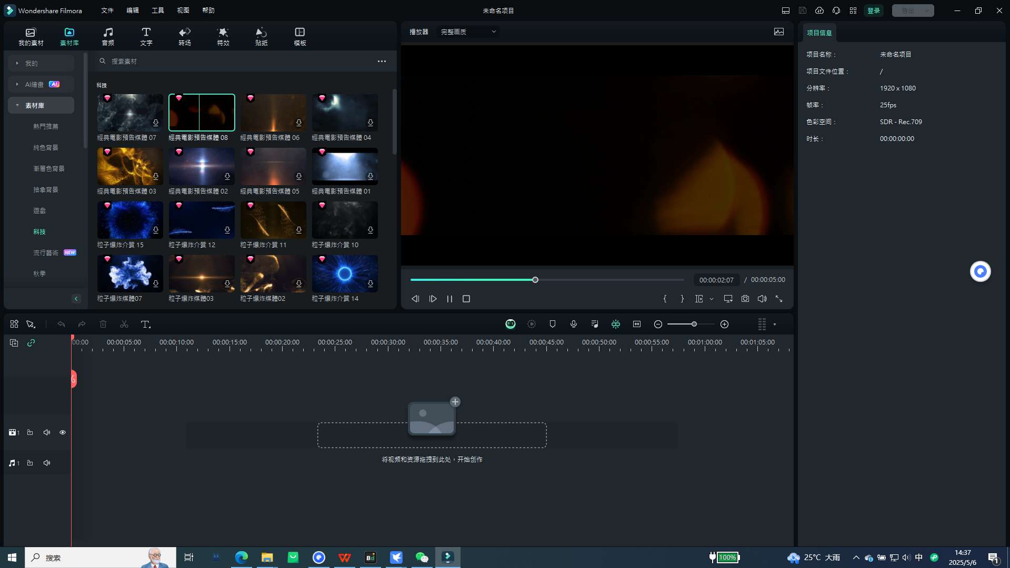The height and width of the screenshot is (568, 1010).
Task: Select thumbnail 经典电影预告媒体 07
Action: point(130,113)
